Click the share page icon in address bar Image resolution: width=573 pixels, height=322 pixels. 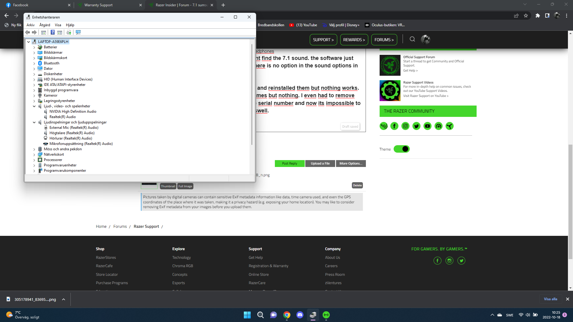(516, 16)
